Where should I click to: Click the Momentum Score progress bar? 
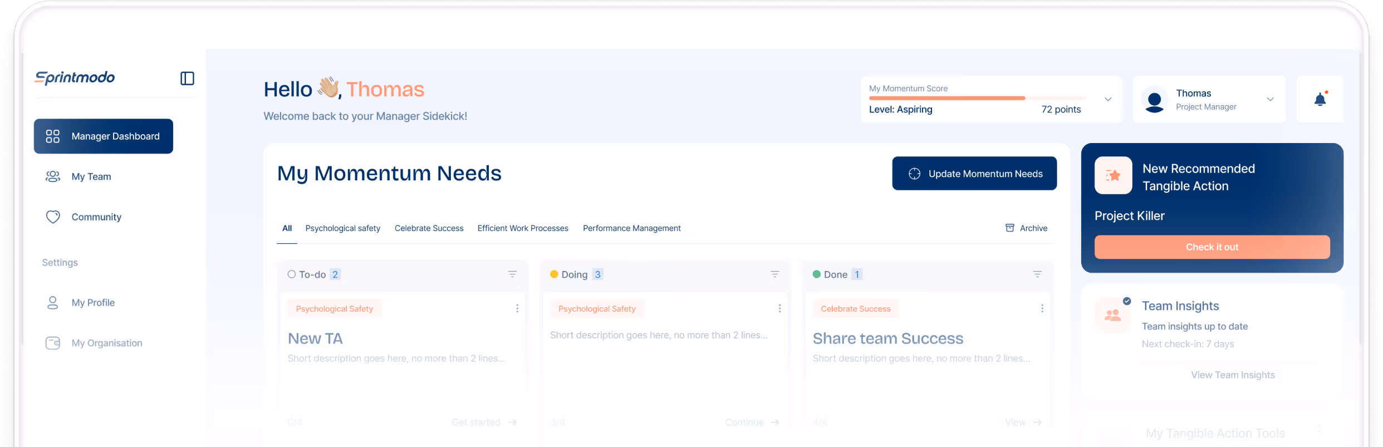[x=977, y=98]
